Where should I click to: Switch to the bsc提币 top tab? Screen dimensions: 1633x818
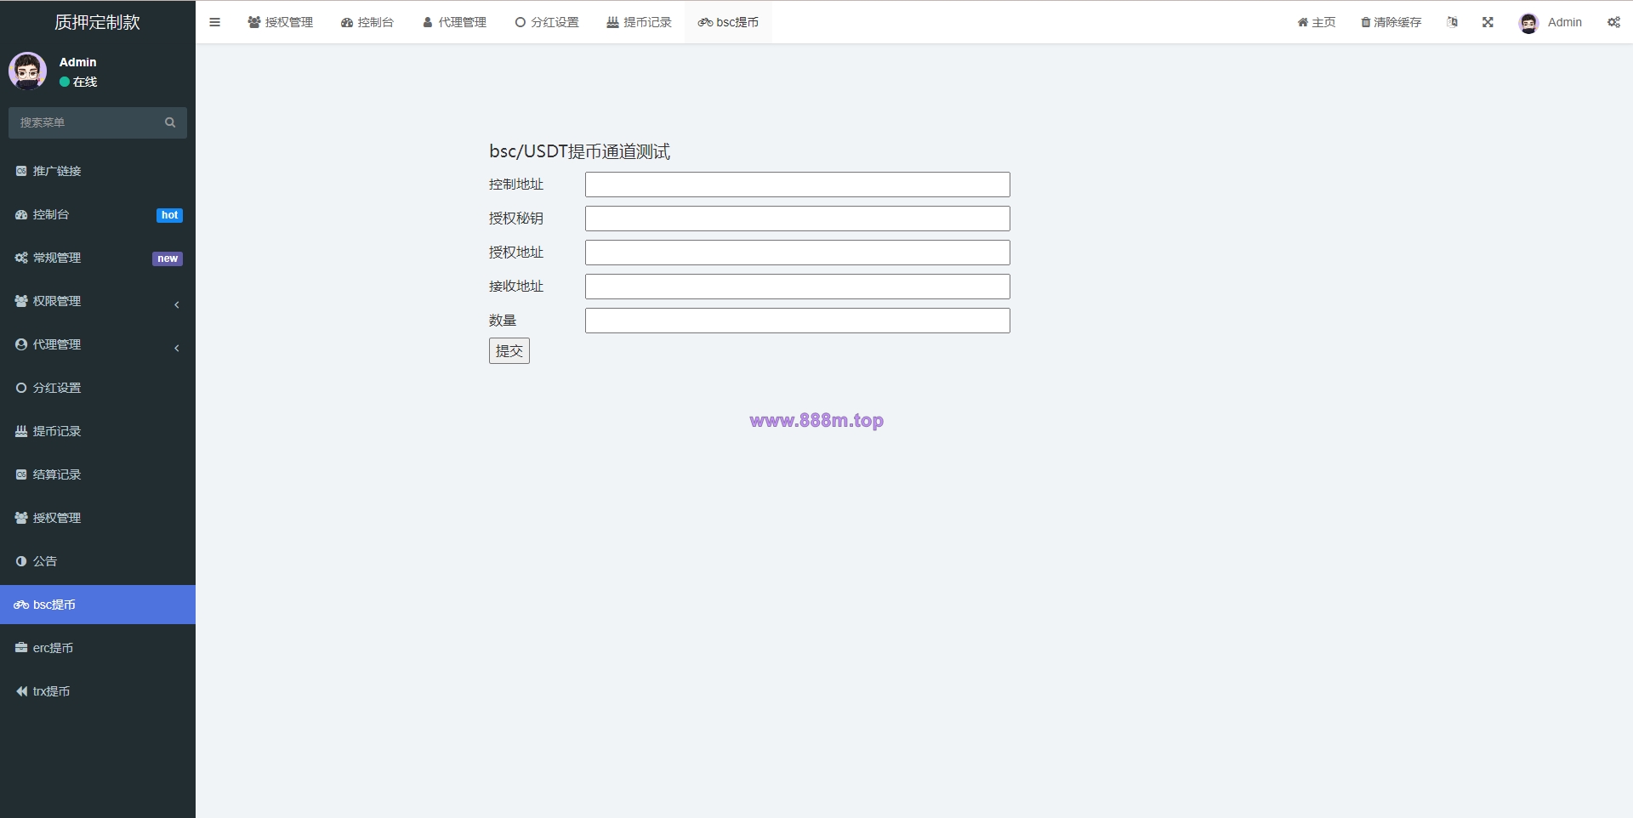[x=728, y=22]
